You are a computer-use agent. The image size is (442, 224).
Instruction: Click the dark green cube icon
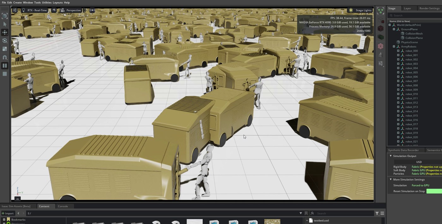point(380,37)
